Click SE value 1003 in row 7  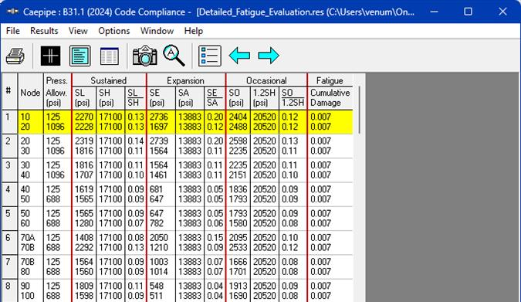[159, 262]
